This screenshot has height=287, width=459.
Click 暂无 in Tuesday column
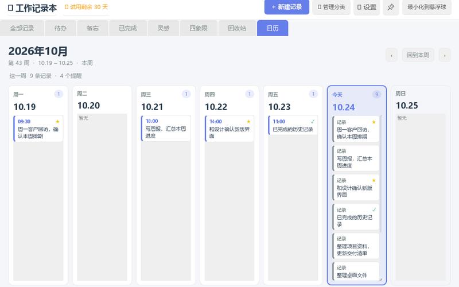coord(83,118)
